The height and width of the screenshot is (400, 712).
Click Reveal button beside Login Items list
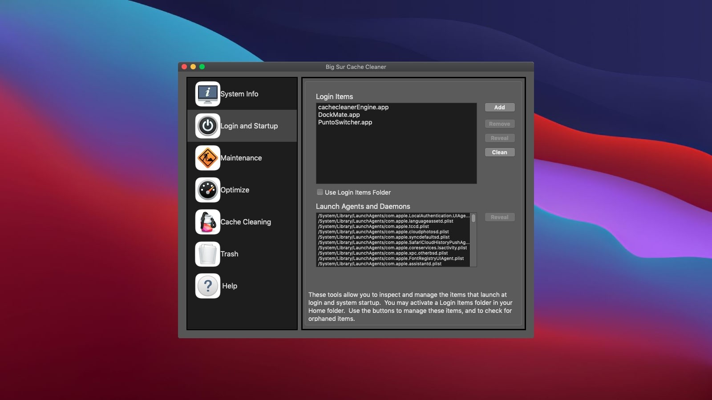[x=499, y=138]
